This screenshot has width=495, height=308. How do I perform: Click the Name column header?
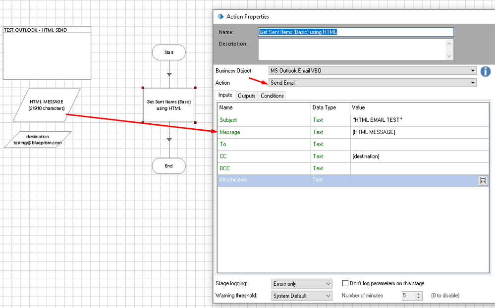click(264, 107)
